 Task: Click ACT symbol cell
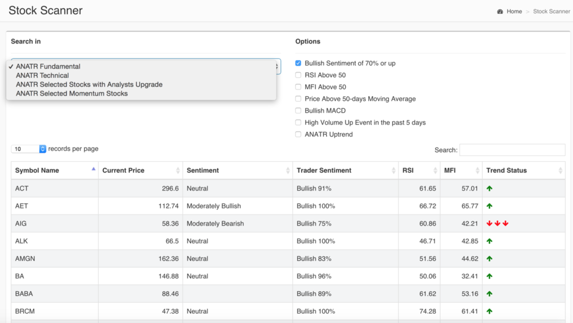pyautogui.click(x=55, y=189)
